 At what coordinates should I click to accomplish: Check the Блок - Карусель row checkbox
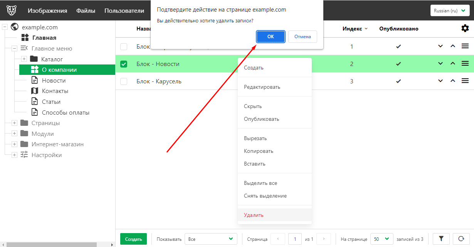pos(124,81)
